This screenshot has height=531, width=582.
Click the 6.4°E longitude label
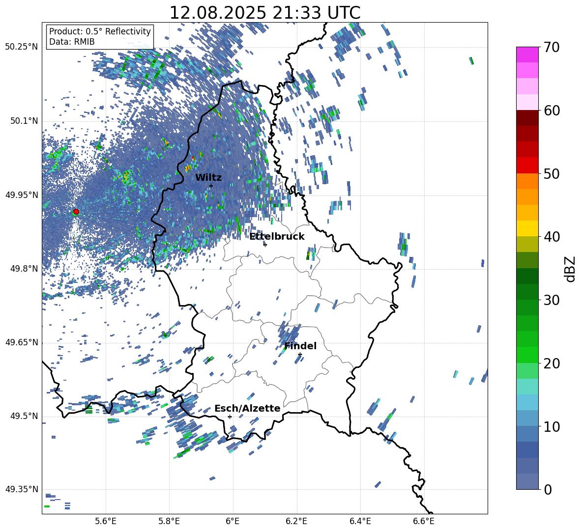pos(360,521)
